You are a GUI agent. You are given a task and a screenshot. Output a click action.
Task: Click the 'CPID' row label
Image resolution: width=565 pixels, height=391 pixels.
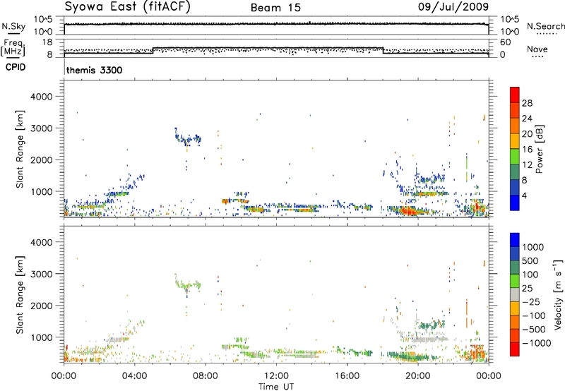(x=16, y=67)
